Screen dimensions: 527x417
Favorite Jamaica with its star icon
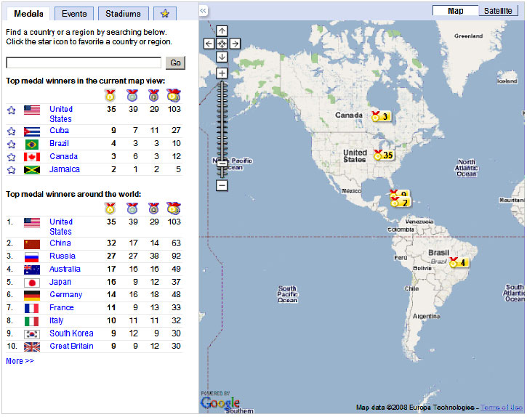pos(12,170)
